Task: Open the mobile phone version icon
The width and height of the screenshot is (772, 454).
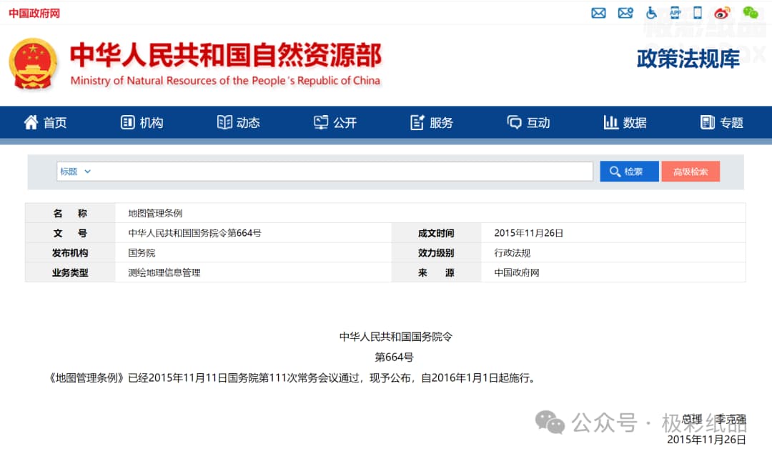Action: [x=698, y=14]
